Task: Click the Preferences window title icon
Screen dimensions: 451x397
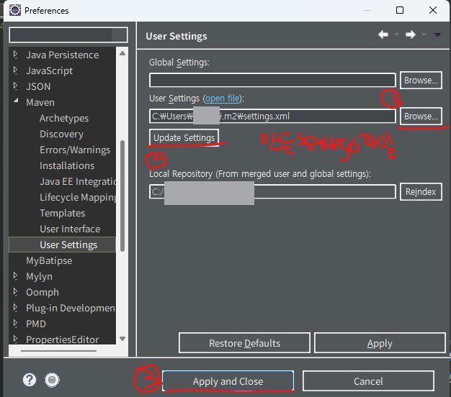Action: coord(15,10)
